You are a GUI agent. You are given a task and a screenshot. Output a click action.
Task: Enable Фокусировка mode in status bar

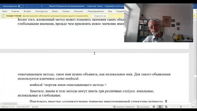click(x=143, y=107)
